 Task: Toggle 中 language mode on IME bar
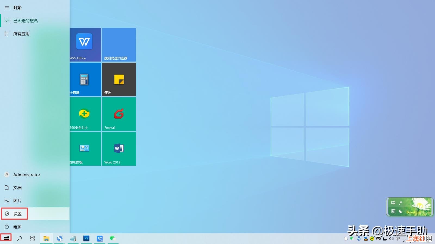pos(393,203)
